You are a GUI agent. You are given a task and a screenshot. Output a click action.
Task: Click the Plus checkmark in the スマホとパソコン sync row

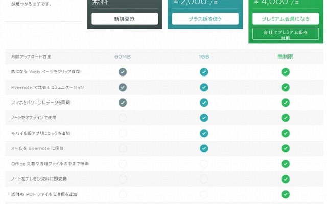click(x=204, y=103)
